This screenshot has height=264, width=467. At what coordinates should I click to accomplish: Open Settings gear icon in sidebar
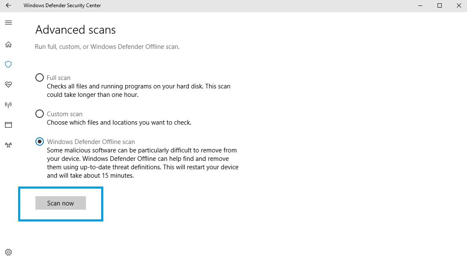8,252
